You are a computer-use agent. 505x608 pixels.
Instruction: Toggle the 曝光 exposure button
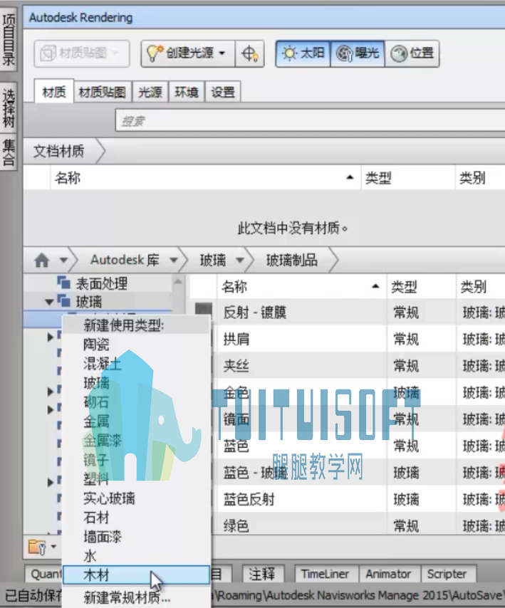point(358,53)
